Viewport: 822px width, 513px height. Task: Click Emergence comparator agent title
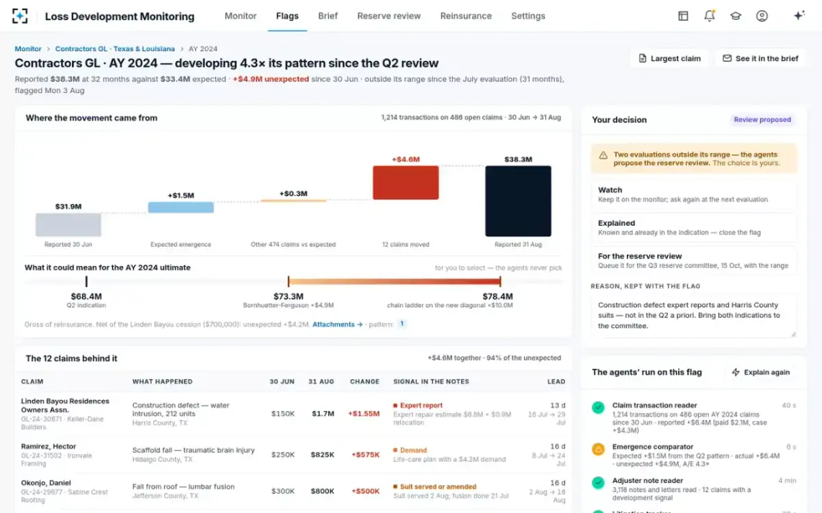pyautogui.click(x=653, y=447)
